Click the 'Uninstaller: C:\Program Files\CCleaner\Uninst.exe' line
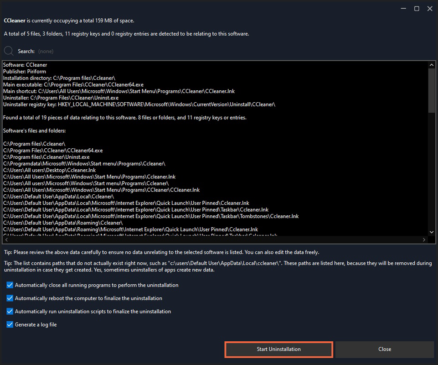Viewport: 438px width, 365px height. [61, 98]
